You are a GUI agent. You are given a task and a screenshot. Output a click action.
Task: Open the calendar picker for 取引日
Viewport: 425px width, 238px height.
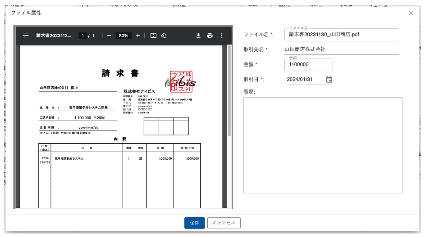pyautogui.click(x=329, y=80)
